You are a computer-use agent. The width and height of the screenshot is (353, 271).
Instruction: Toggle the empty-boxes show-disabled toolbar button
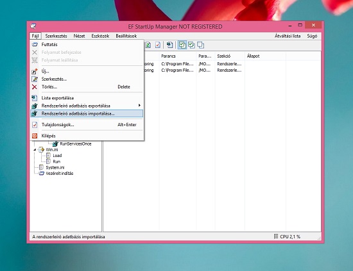click(201, 45)
